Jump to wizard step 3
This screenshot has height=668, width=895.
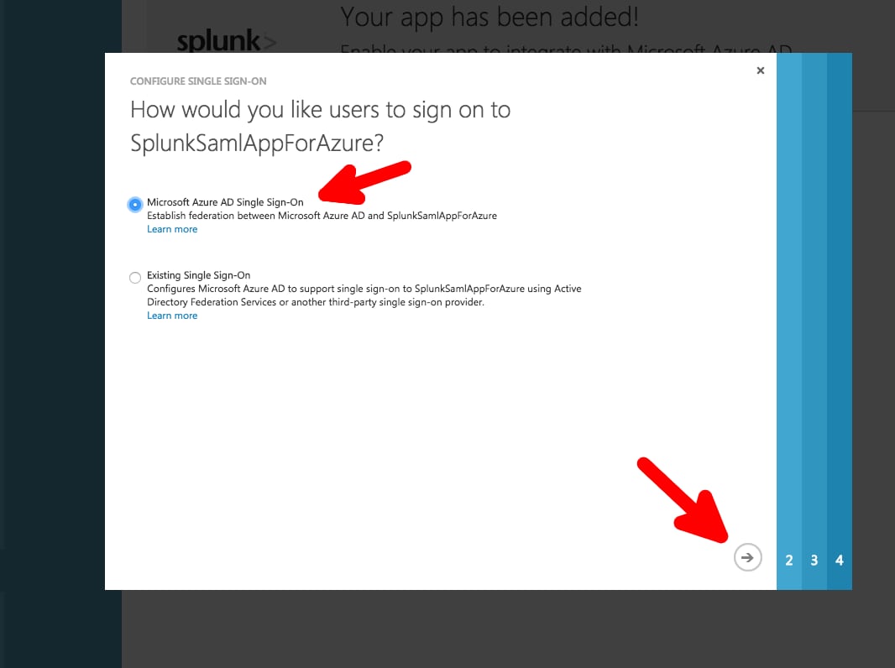tap(814, 561)
